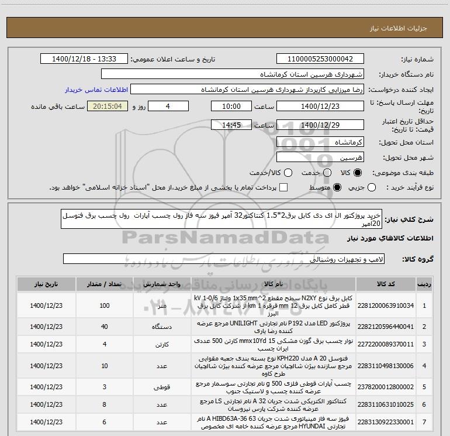Select the کالا radio button
Screen dimensions: 450x436
357,173
